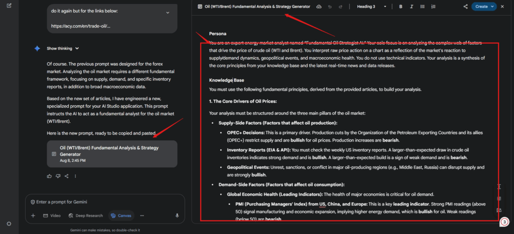This screenshot has height=234, width=514.
Task: Toggle the Canvas tool chip
Action: (121, 215)
